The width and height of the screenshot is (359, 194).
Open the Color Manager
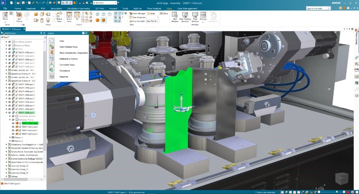click(137, 13)
